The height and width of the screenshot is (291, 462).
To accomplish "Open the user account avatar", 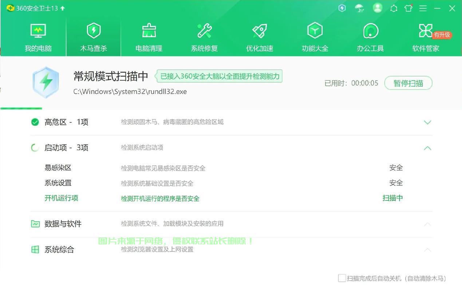I will coord(378,8).
